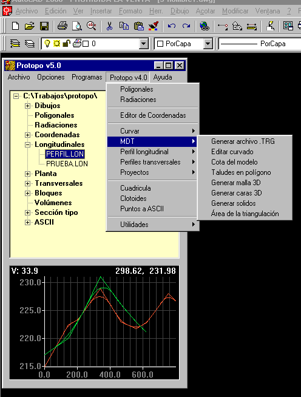Choose Editor de Coordenadas menu entry

(x=153, y=115)
